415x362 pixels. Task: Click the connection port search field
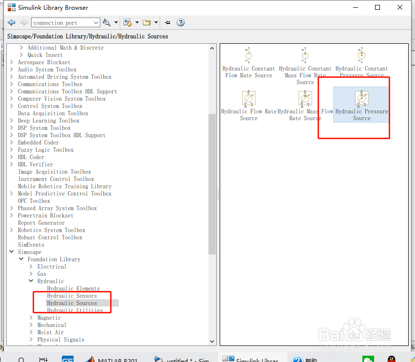pos(62,23)
